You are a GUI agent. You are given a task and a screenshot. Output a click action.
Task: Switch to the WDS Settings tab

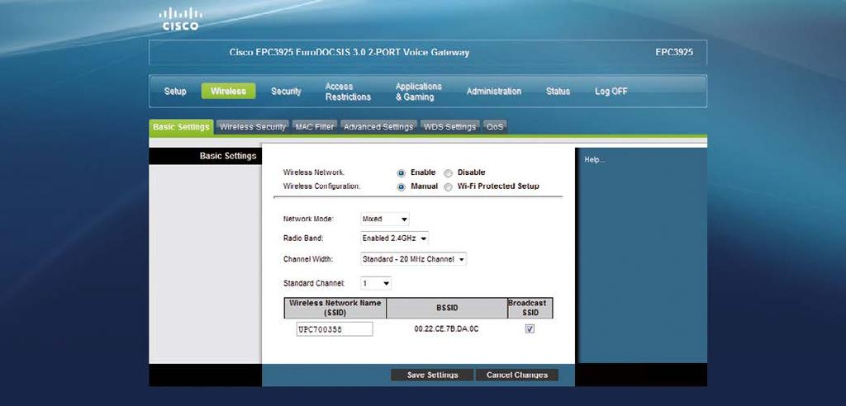(449, 127)
